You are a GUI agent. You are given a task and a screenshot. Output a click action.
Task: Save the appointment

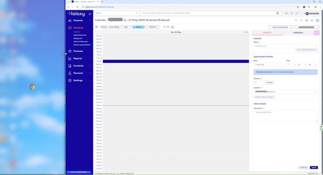click(314, 167)
